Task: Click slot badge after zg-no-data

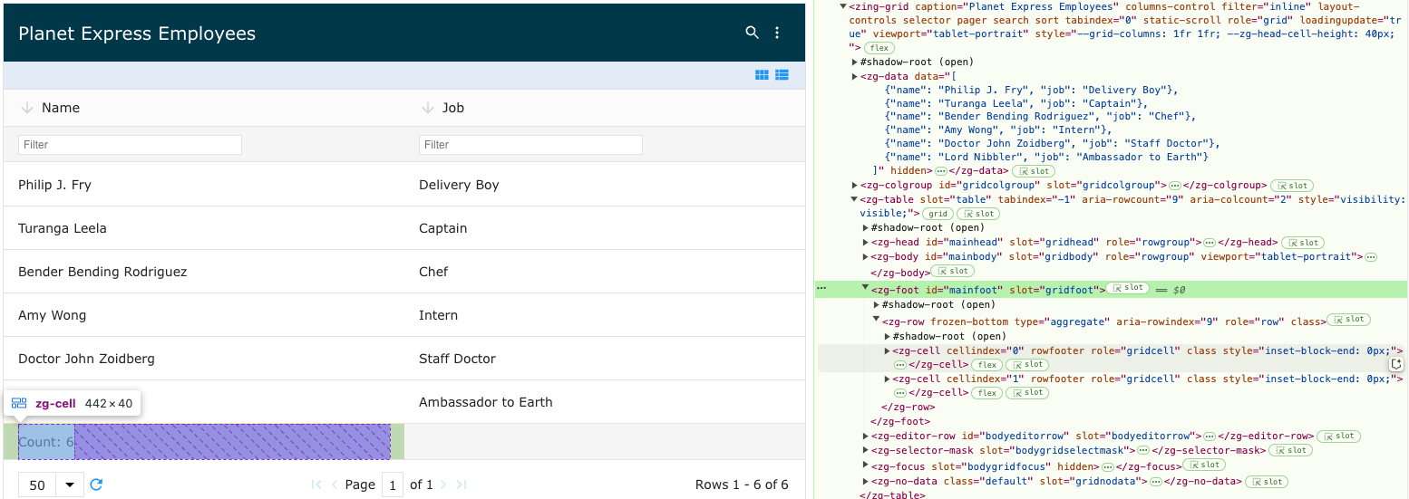Action: pyautogui.click(x=1266, y=481)
